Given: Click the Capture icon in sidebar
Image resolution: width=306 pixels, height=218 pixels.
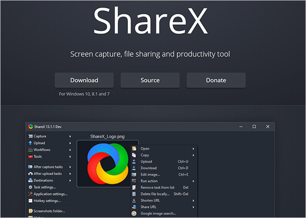Looking at the screenshot, I should pyautogui.click(x=31, y=137).
